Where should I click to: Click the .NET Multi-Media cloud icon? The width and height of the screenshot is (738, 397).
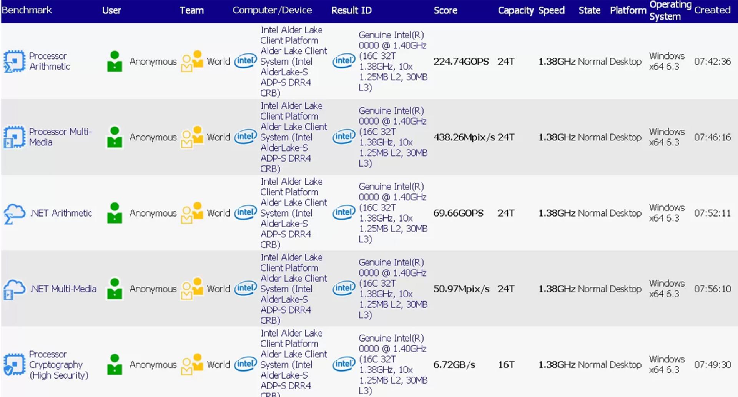tap(15, 289)
